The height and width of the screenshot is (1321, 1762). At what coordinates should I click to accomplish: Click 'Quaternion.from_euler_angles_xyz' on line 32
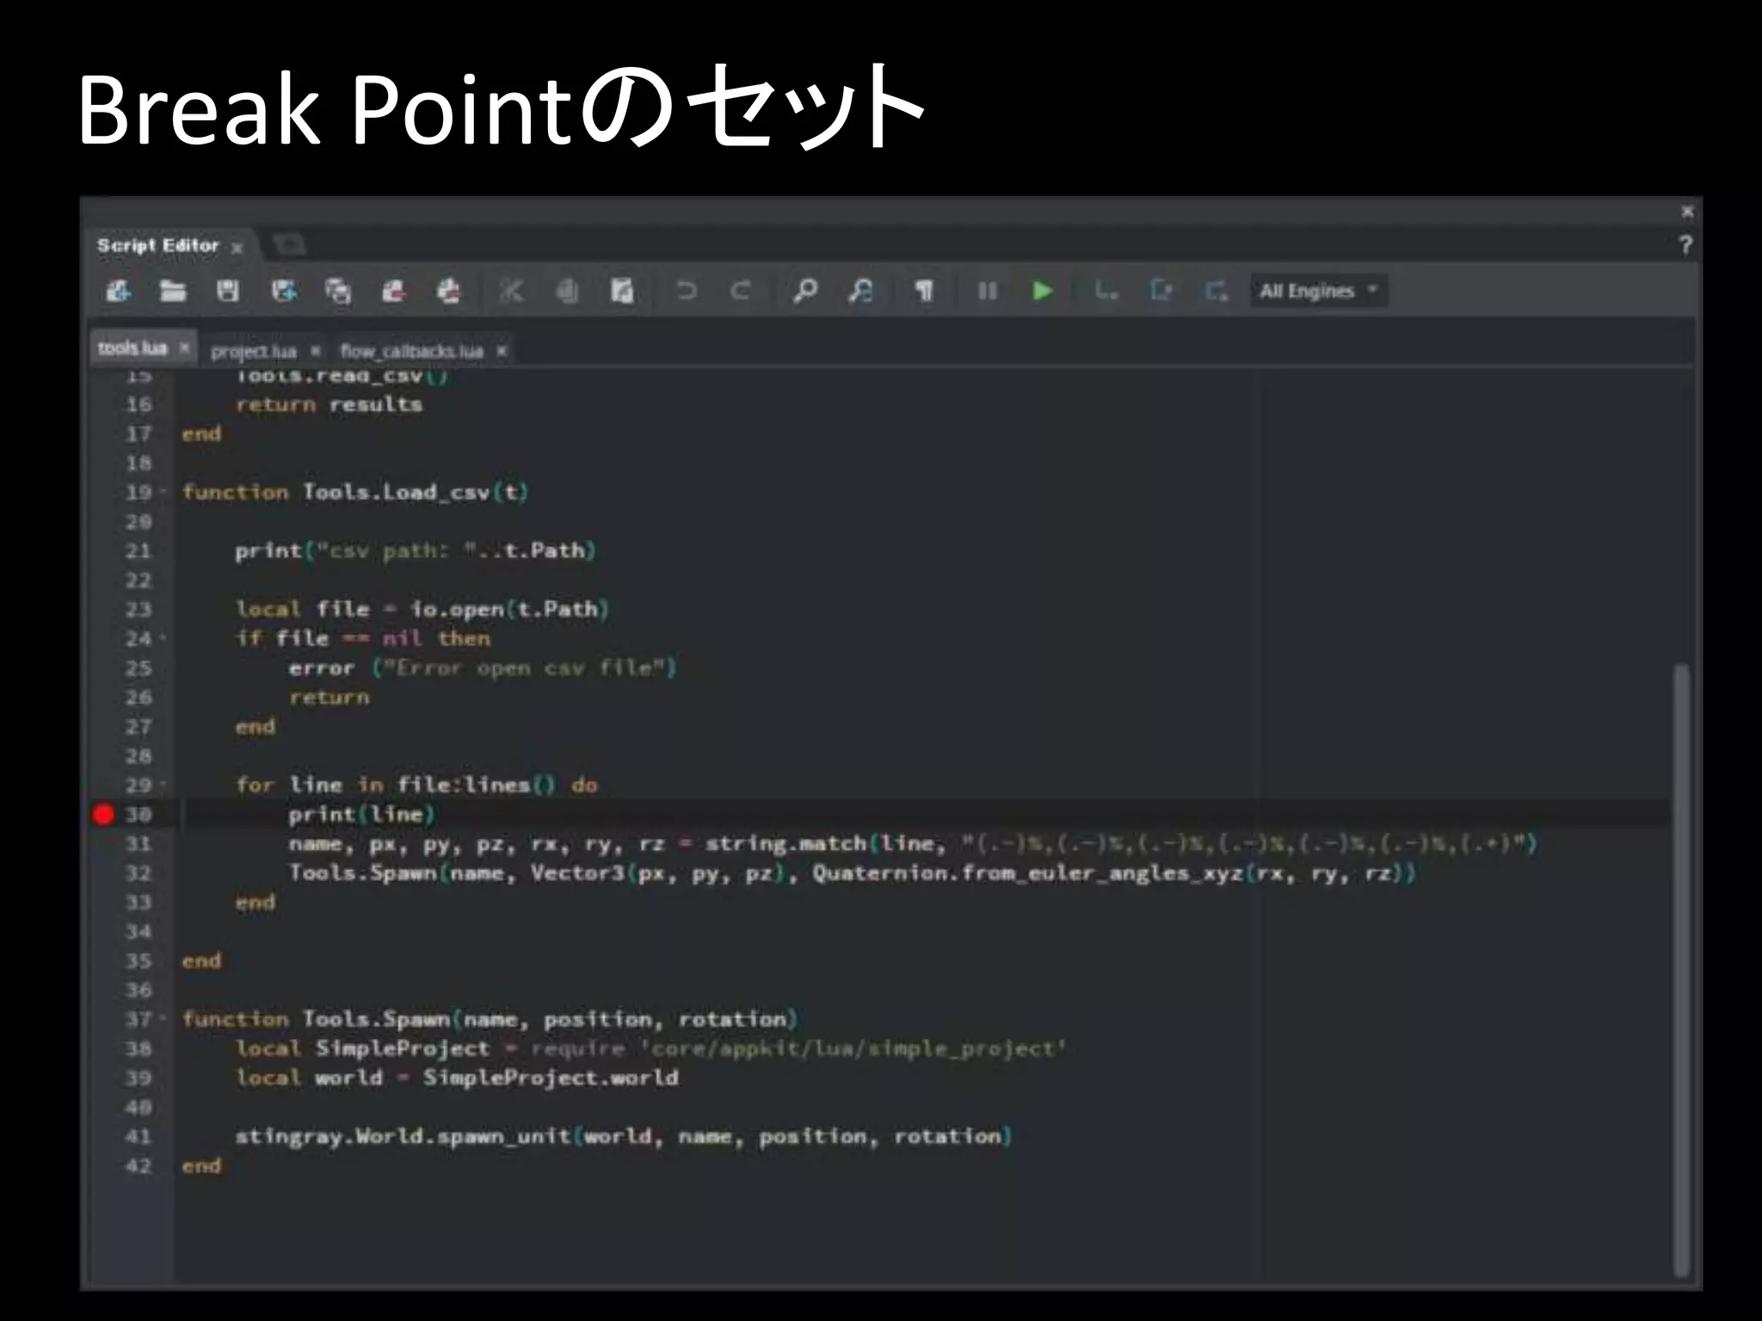point(1028,873)
